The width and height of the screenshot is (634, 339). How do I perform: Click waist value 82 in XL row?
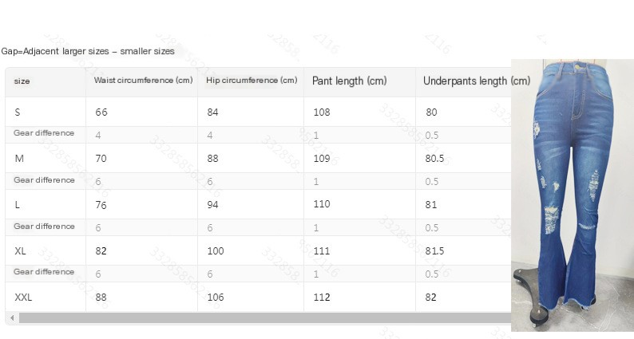[100, 251]
